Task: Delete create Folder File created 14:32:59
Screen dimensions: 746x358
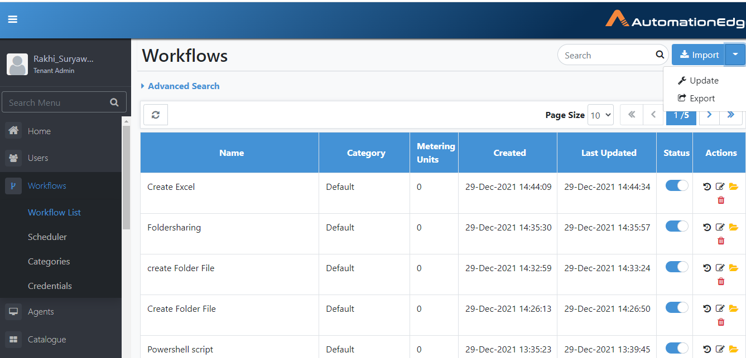Action: coord(721,281)
